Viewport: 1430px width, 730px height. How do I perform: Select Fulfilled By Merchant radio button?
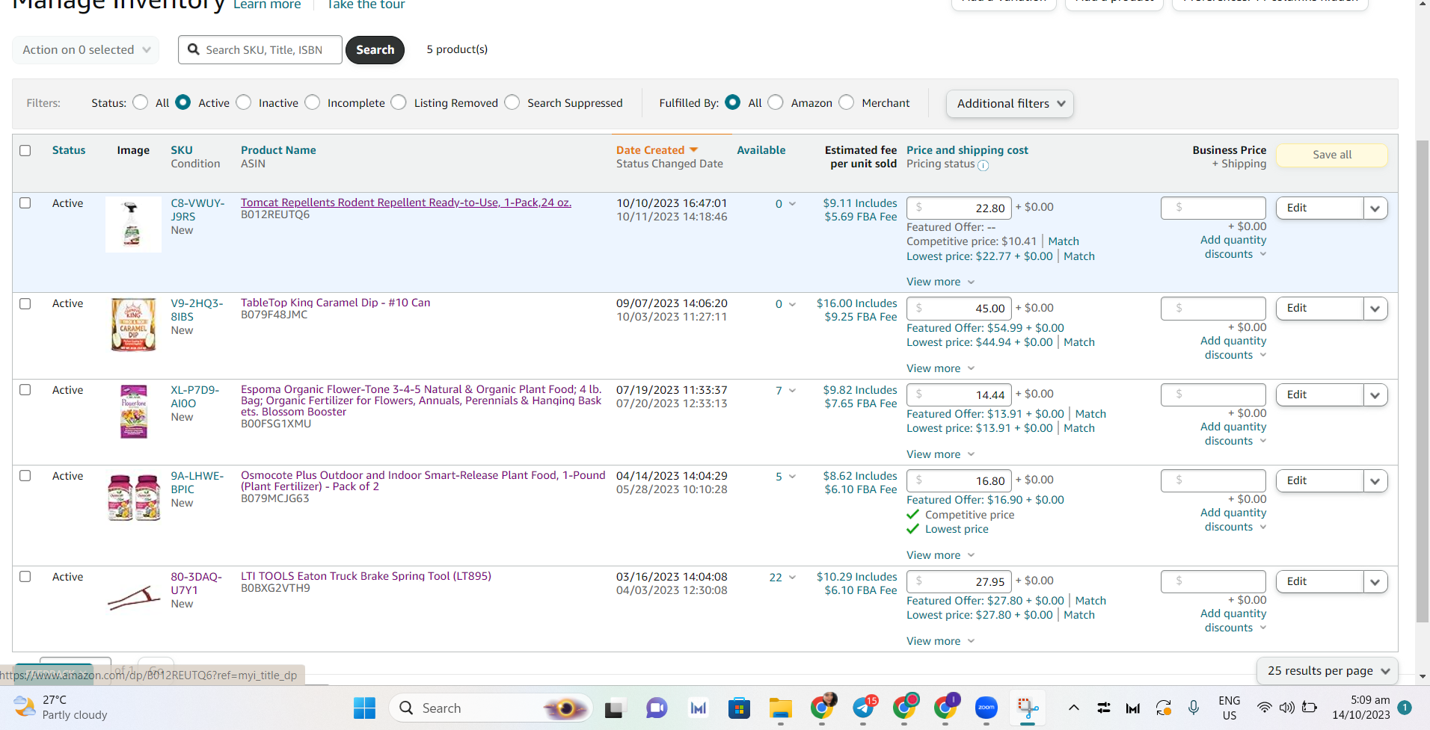[847, 102]
